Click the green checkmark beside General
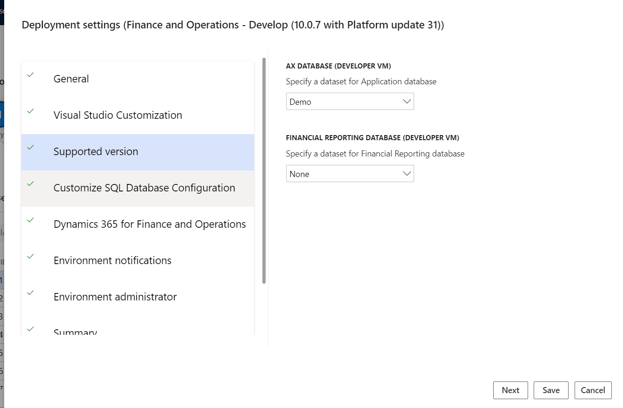Viewport: 623px width, 408px height. pyautogui.click(x=31, y=75)
